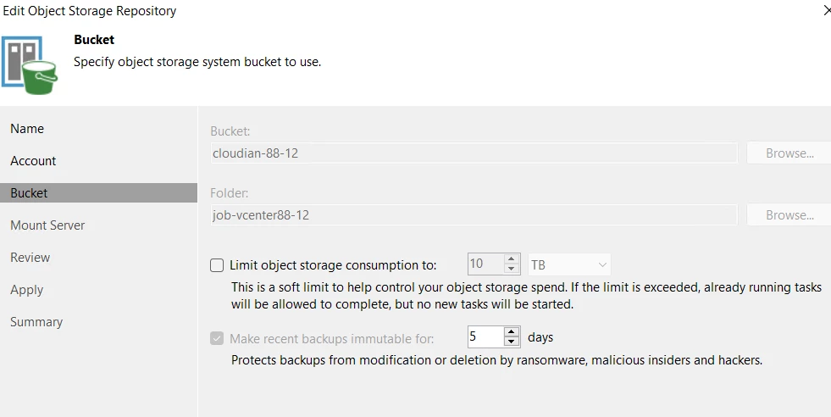The width and height of the screenshot is (831, 417).
Task: Enable Limit object storage consumption checkbox
Action: tap(217, 265)
